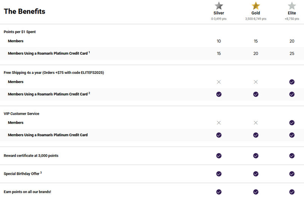Click Silver checkmark for Platinum Card free shipping

coord(218,94)
